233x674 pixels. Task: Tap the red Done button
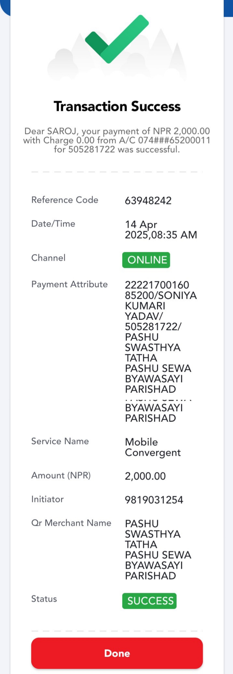click(117, 653)
